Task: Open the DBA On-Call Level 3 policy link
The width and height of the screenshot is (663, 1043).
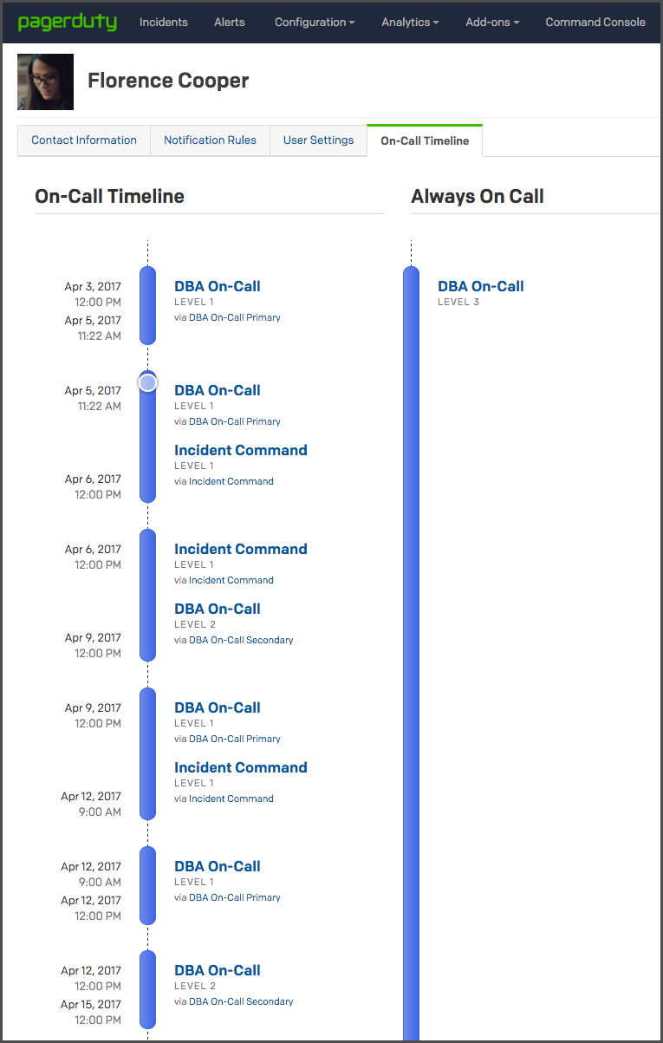Action: tap(481, 286)
